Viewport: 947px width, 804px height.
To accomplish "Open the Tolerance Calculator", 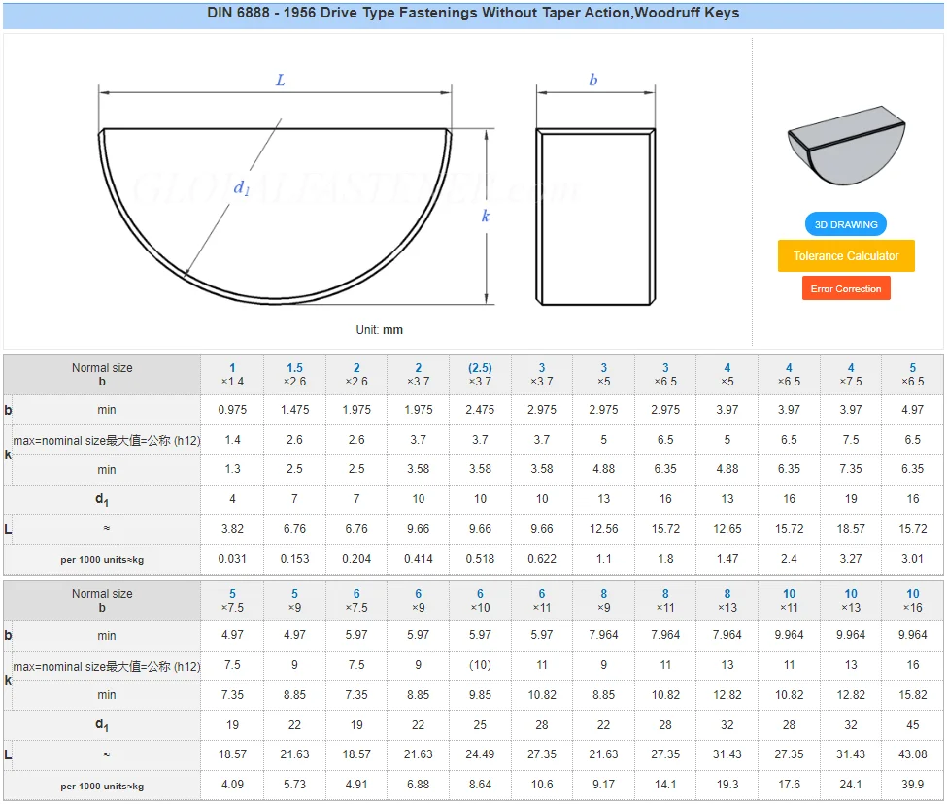I will (x=846, y=256).
